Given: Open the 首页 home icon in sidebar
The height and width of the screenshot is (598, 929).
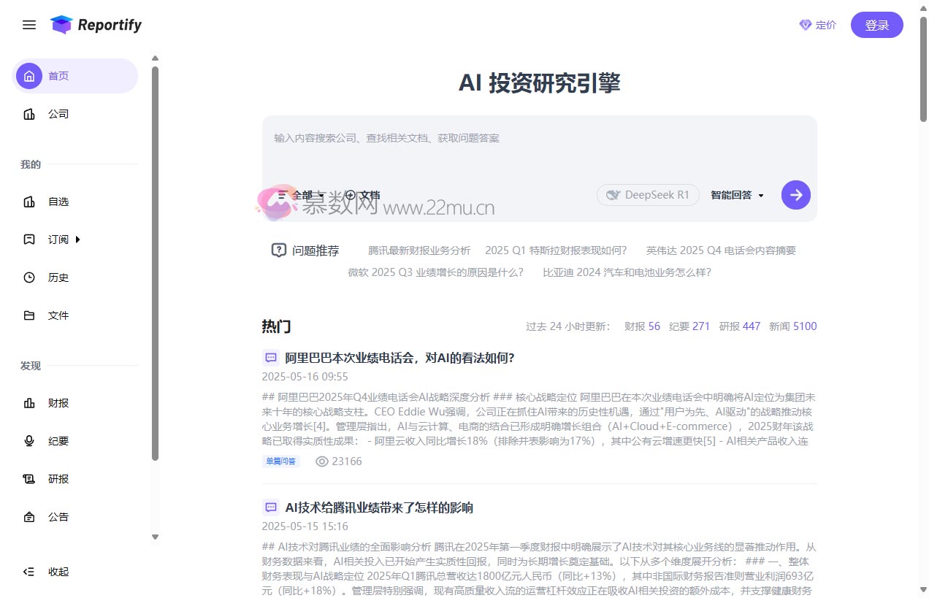Looking at the screenshot, I should 29,75.
